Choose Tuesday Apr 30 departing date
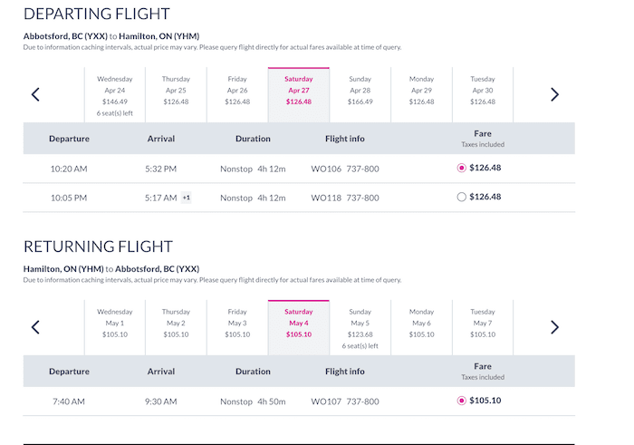This screenshot has height=445, width=634. pos(483,95)
